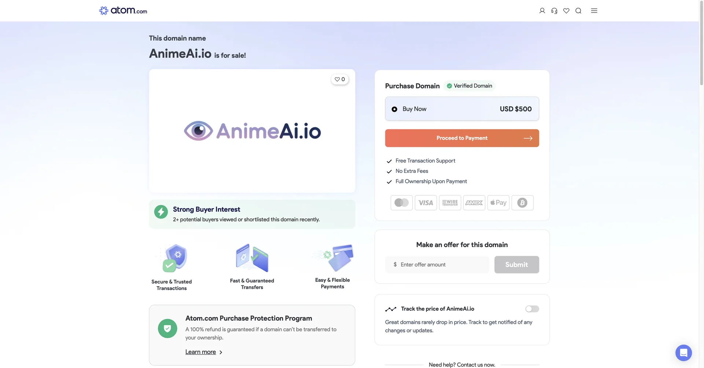Viewport: 704px width, 368px height.
Task: Open the chat widget bubble
Action: [683, 353]
